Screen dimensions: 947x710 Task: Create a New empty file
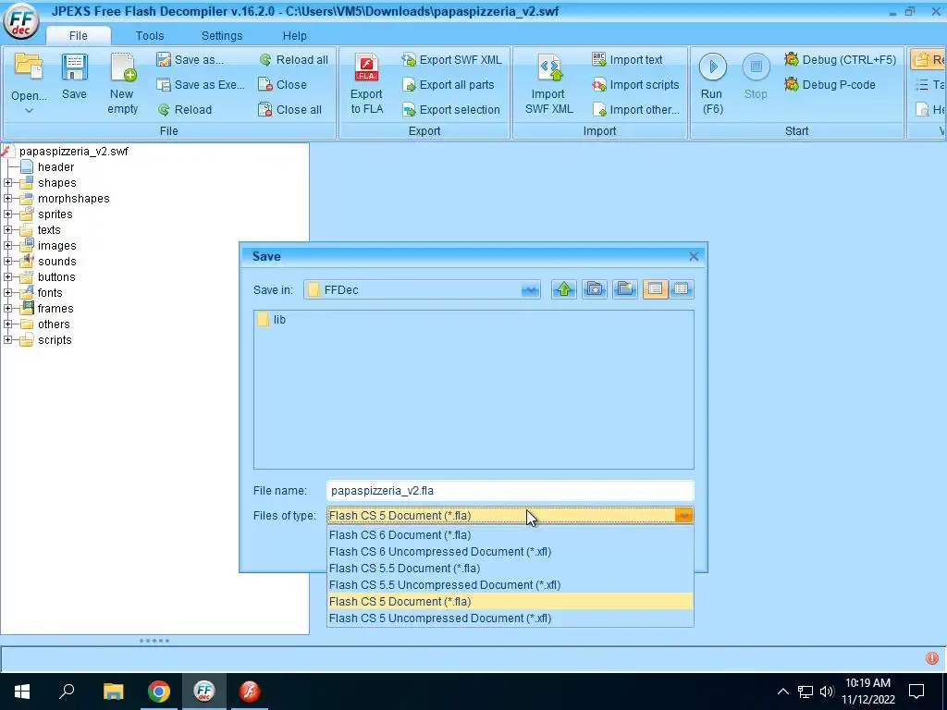pyautogui.click(x=123, y=82)
